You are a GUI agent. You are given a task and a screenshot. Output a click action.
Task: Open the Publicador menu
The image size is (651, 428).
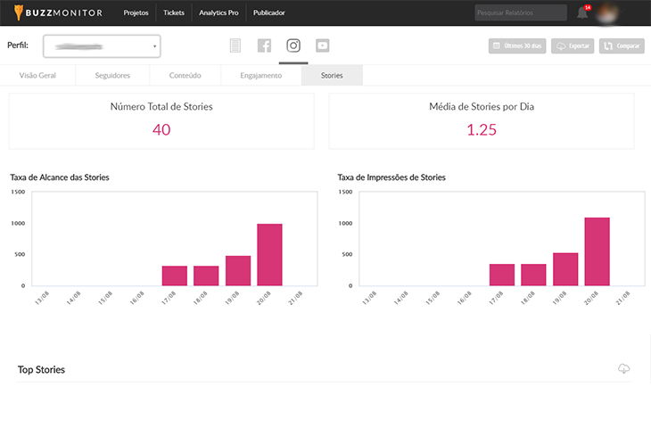click(x=269, y=12)
